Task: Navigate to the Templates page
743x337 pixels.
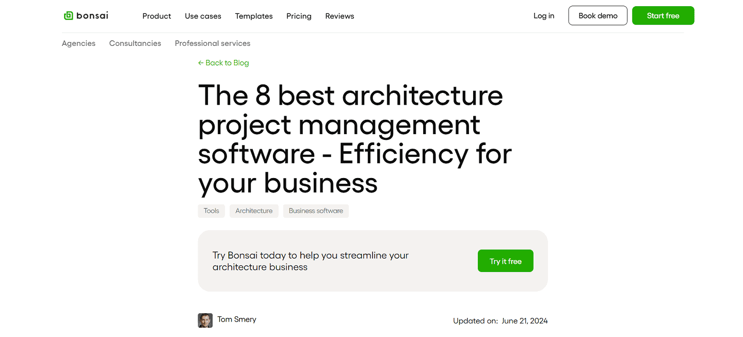Action: 253,16
